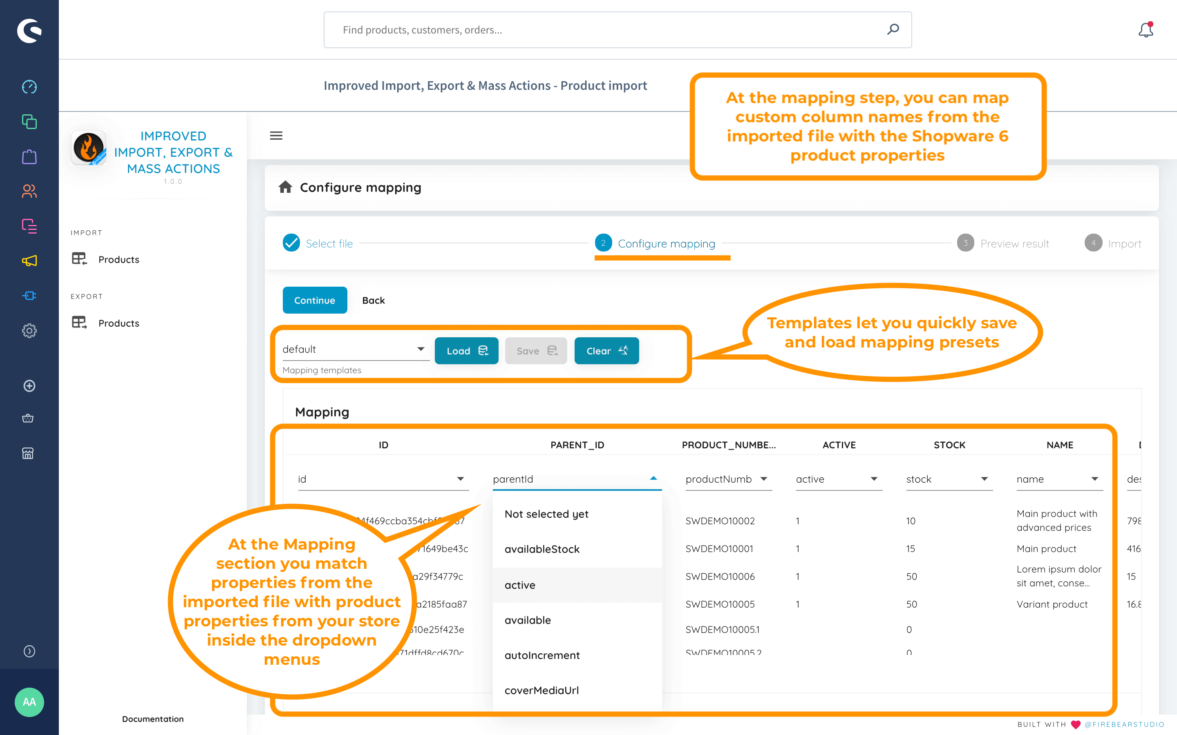Open the settings gear sidebar icon
This screenshot has height=735, width=1177.
pyautogui.click(x=29, y=331)
